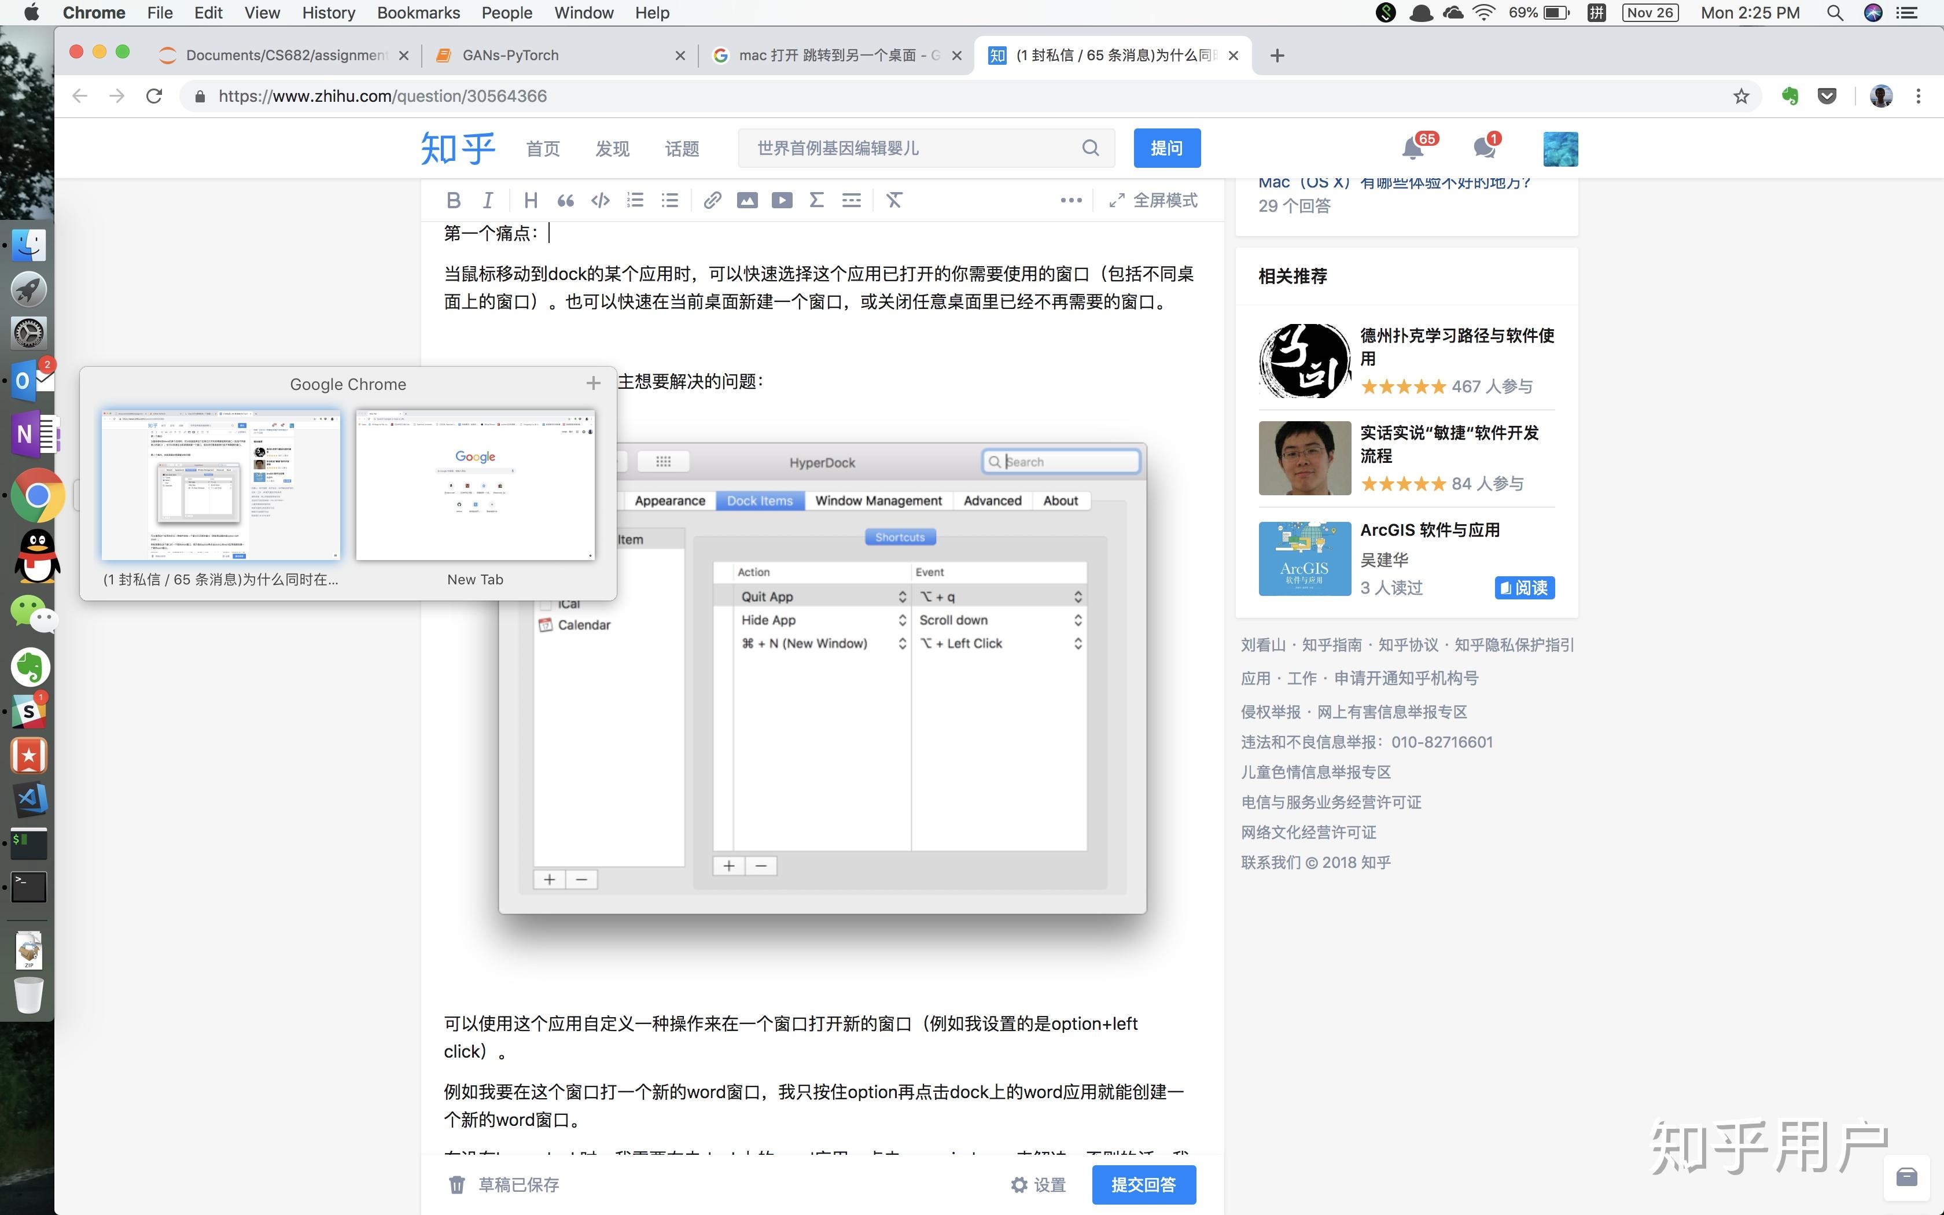Insert a hyperlink using link icon

tap(712, 200)
